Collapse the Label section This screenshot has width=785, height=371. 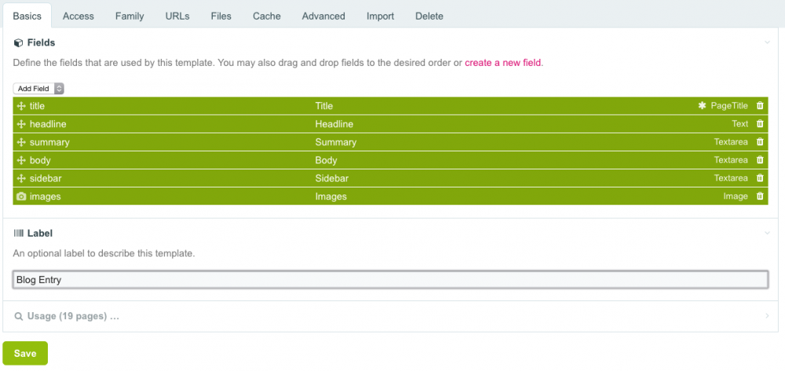(767, 233)
